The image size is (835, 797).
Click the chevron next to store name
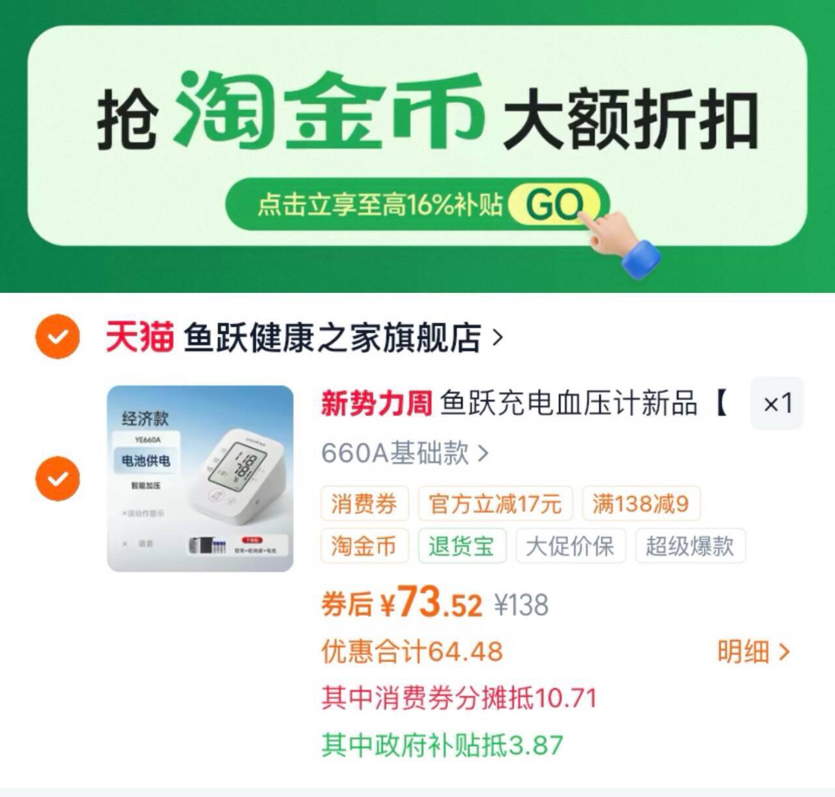(498, 337)
